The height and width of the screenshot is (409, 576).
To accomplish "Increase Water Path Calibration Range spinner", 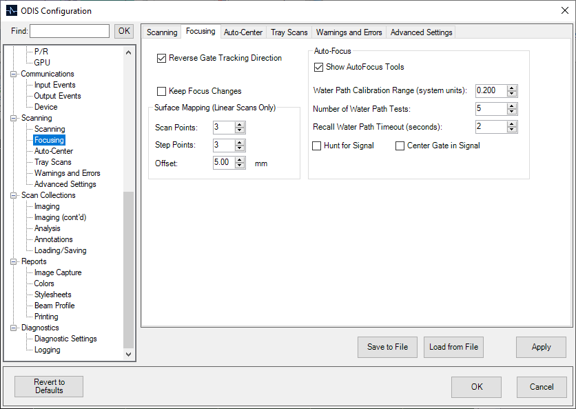I will click(x=512, y=88).
